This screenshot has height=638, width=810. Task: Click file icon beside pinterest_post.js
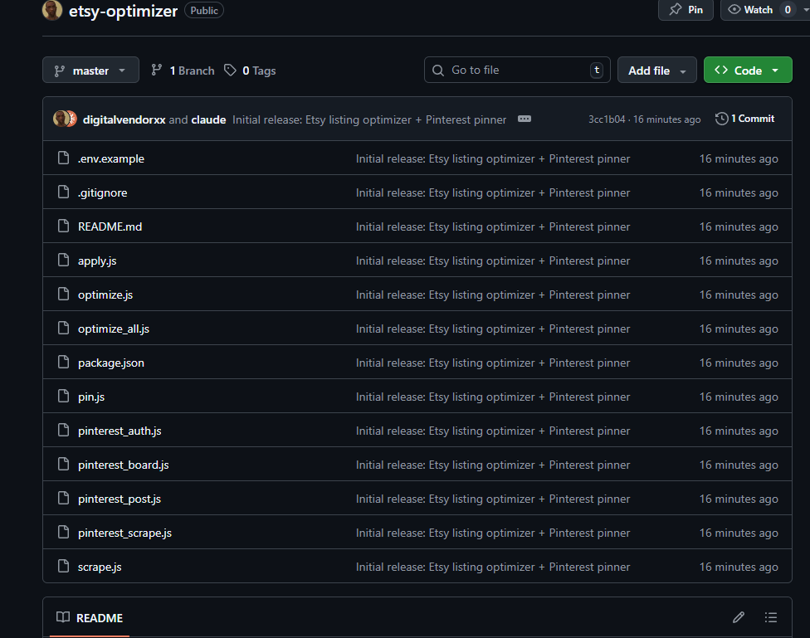coord(64,498)
